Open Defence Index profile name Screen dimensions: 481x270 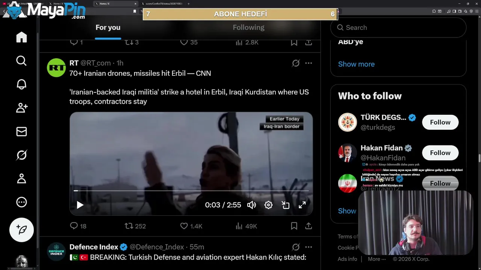point(94,247)
